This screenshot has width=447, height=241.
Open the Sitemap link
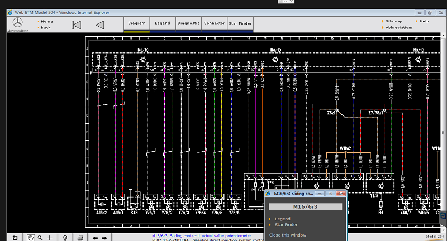point(394,21)
